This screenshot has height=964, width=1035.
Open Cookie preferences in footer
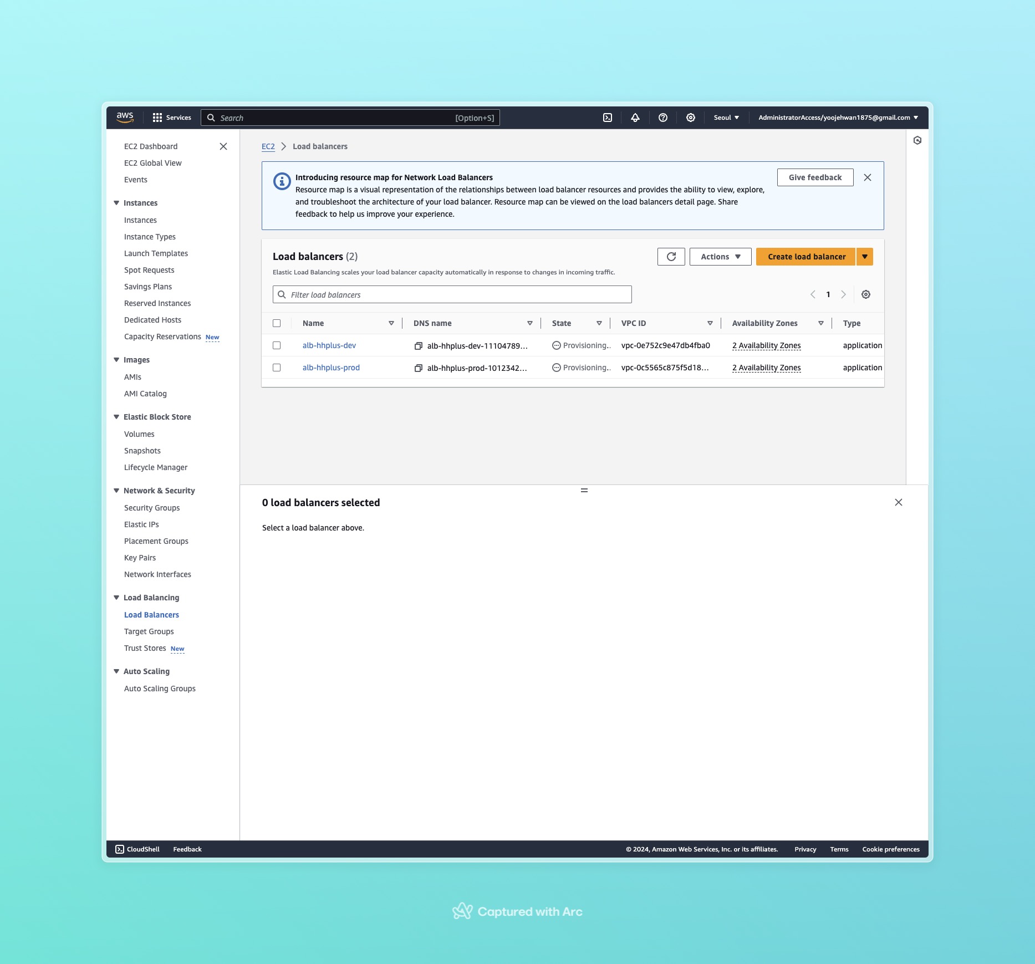click(x=891, y=849)
